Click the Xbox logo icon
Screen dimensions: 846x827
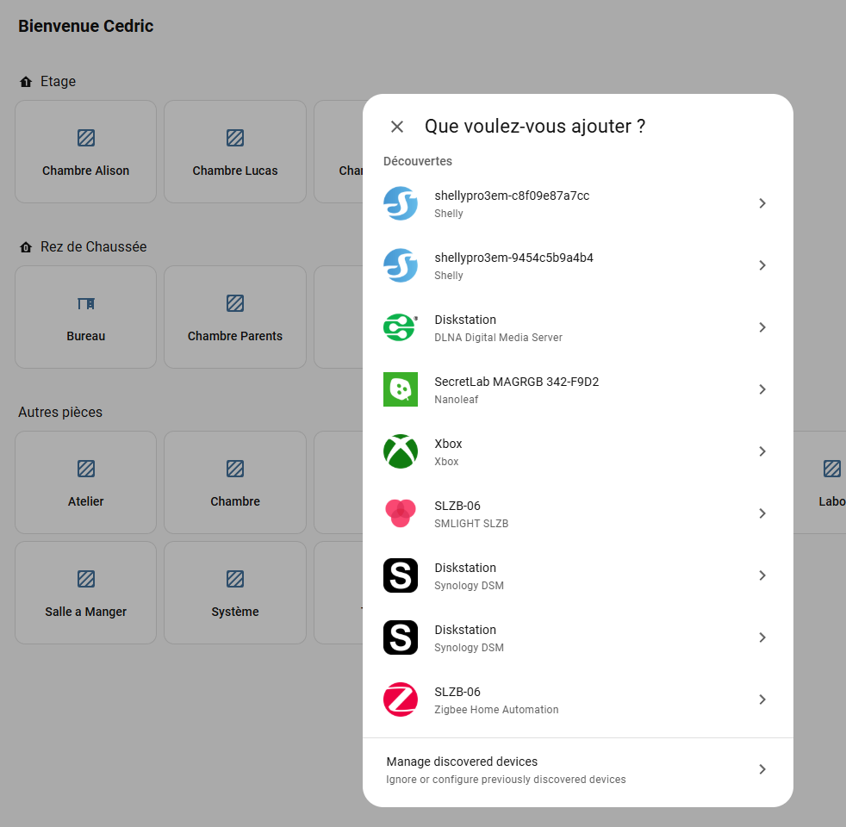(x=401, y=451)
